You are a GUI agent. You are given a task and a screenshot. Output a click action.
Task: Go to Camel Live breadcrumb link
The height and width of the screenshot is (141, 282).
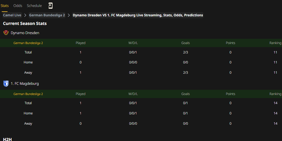12,15
